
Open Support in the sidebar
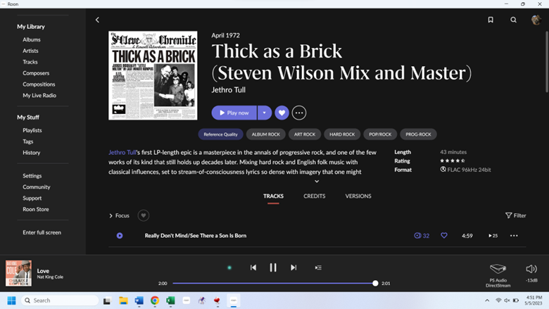pyautogui.click(x=32, y=198)
